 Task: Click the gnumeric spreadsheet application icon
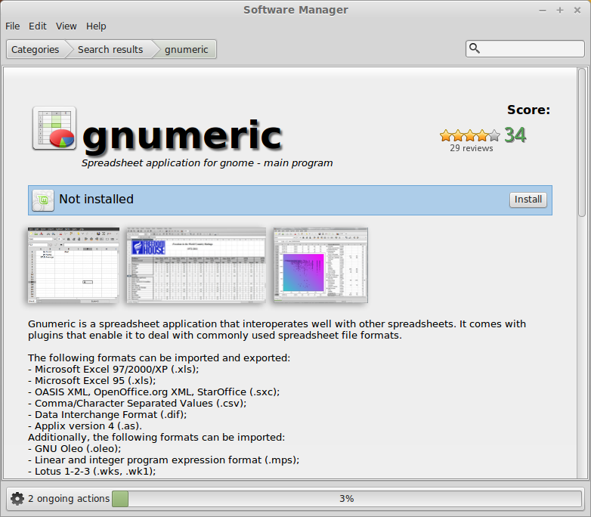click(54, 128)
